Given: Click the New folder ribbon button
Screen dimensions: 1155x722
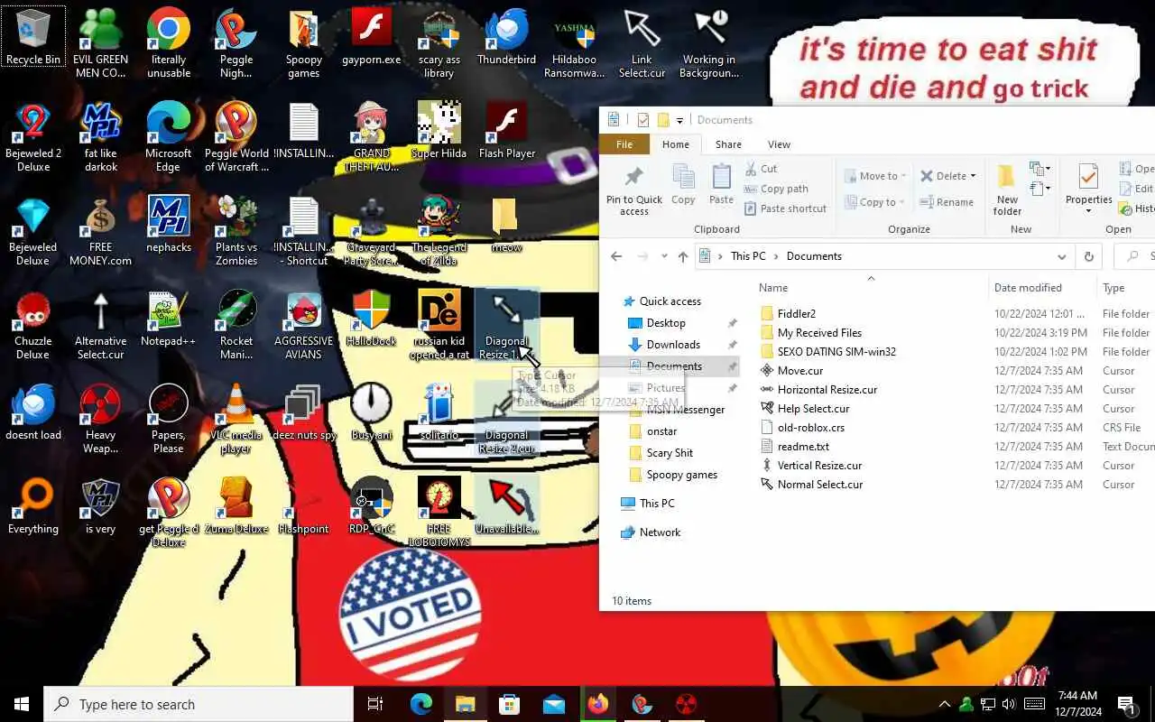Looking at the screenshot, I should [1007, 190].
